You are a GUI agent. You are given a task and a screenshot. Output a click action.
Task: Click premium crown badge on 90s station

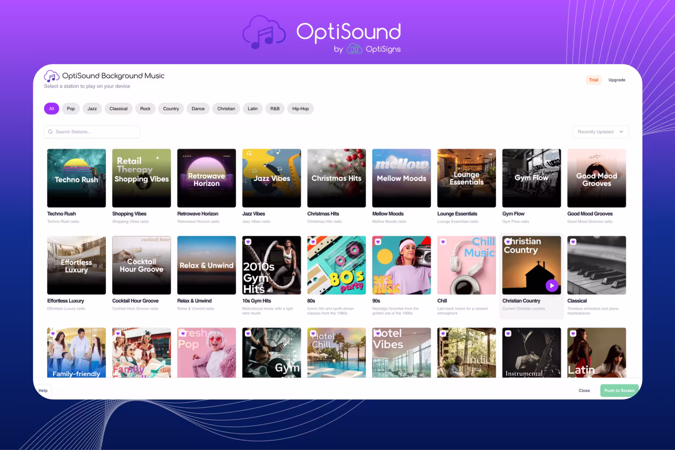[x=378, y=242]
